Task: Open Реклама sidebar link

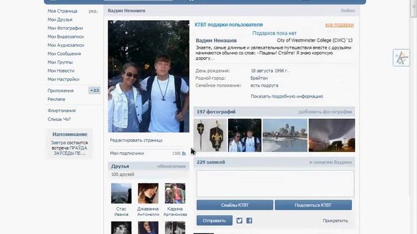Action: click(56, 99)
